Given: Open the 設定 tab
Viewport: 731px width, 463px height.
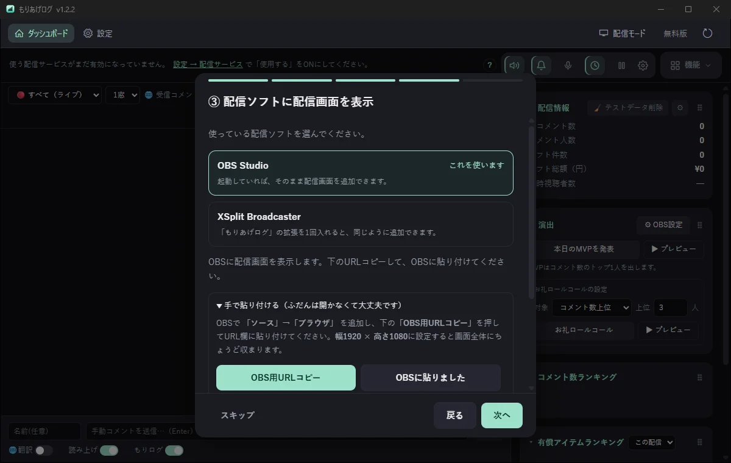Looking at the screenshot, I should (x=98, y=34).
